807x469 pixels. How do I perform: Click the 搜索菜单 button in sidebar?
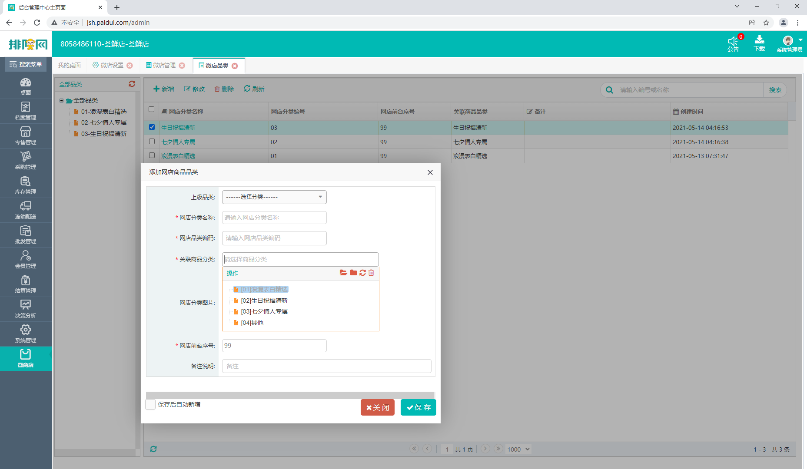(26, 64)
